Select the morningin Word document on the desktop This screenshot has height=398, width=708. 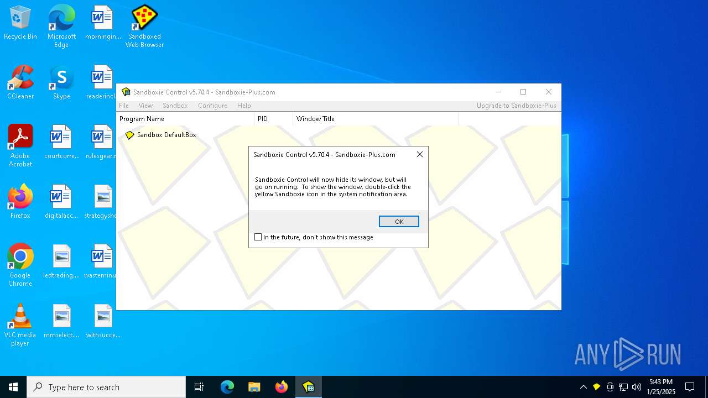click(x=102, y=23)
